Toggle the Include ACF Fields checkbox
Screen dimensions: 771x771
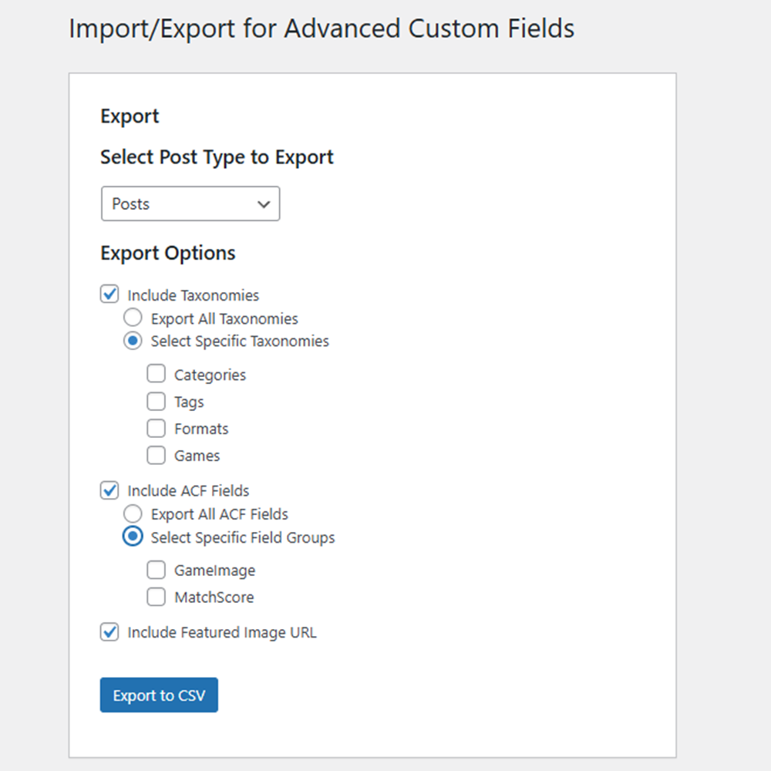(109, 490)
